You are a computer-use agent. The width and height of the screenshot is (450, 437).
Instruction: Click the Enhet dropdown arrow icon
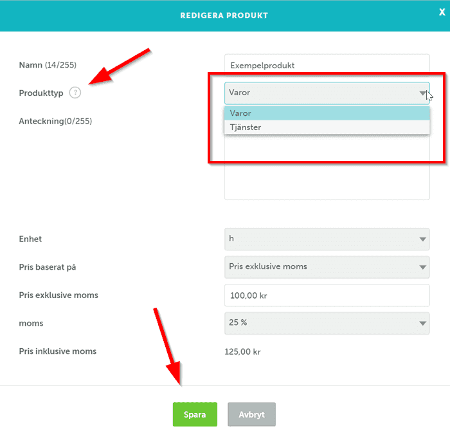coord(422,239)
